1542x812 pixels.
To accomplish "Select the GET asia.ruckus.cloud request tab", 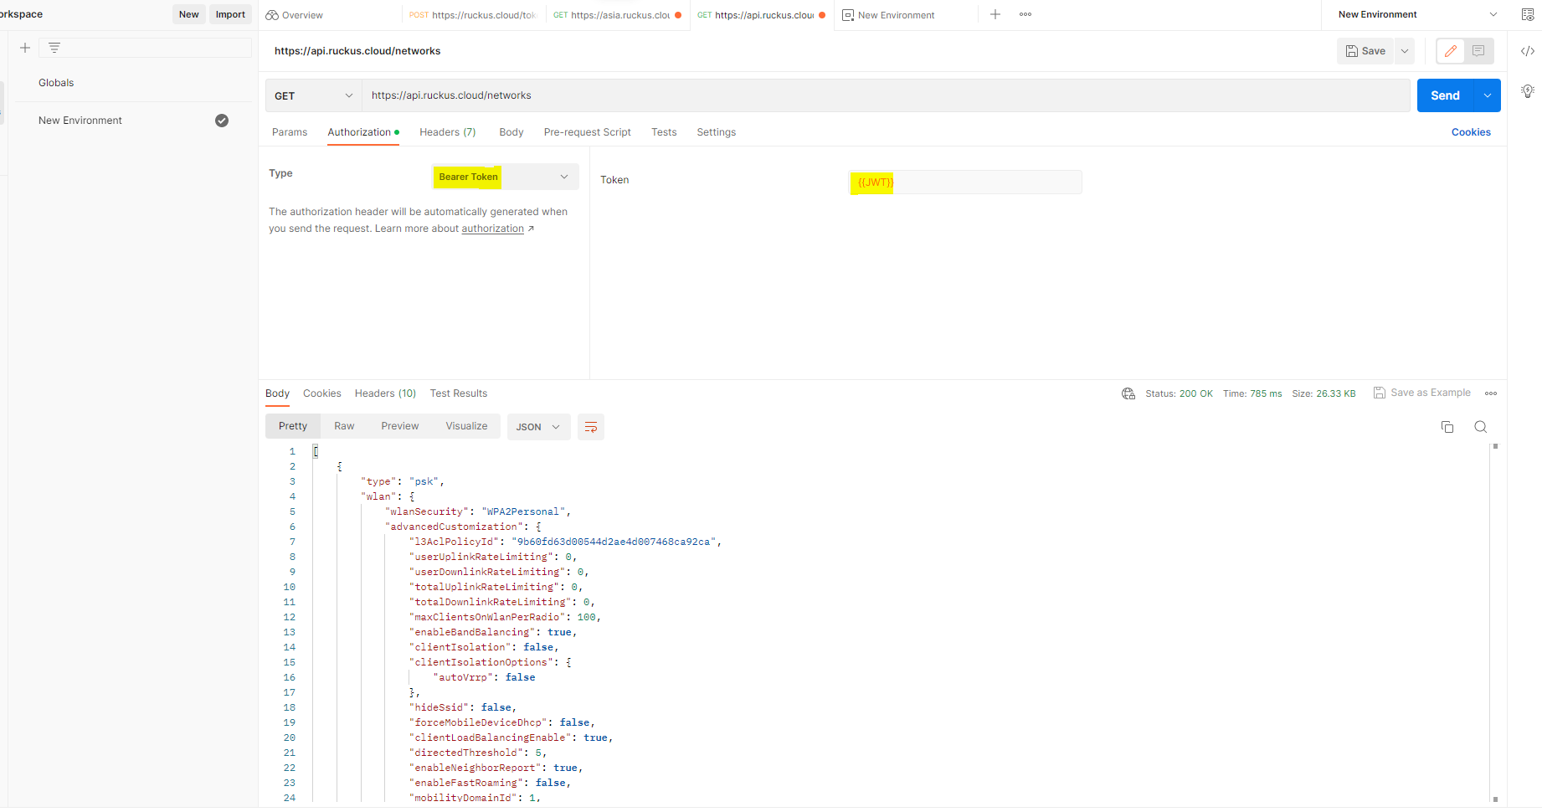I will 618,15.
